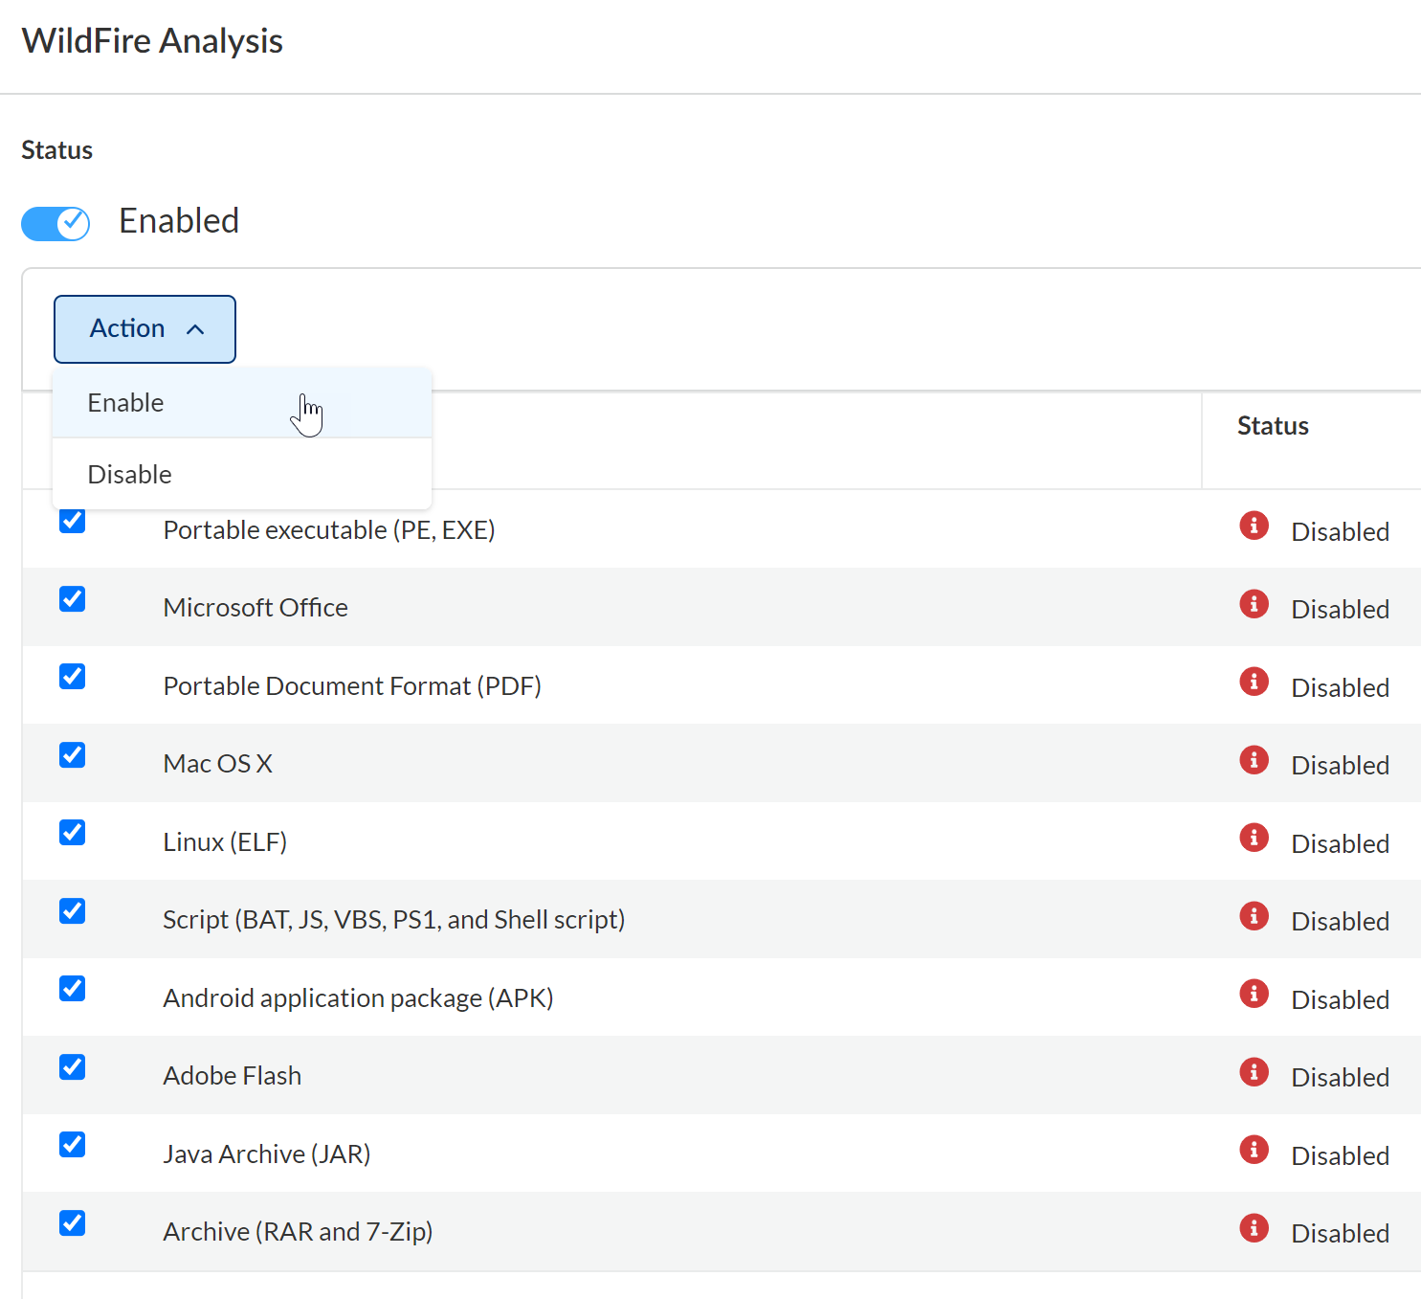The width and height of the screenshot is (1421, 1299).
Task: Click the red info icon for Microsoft Office
Action: click(x=1254, y=604)
